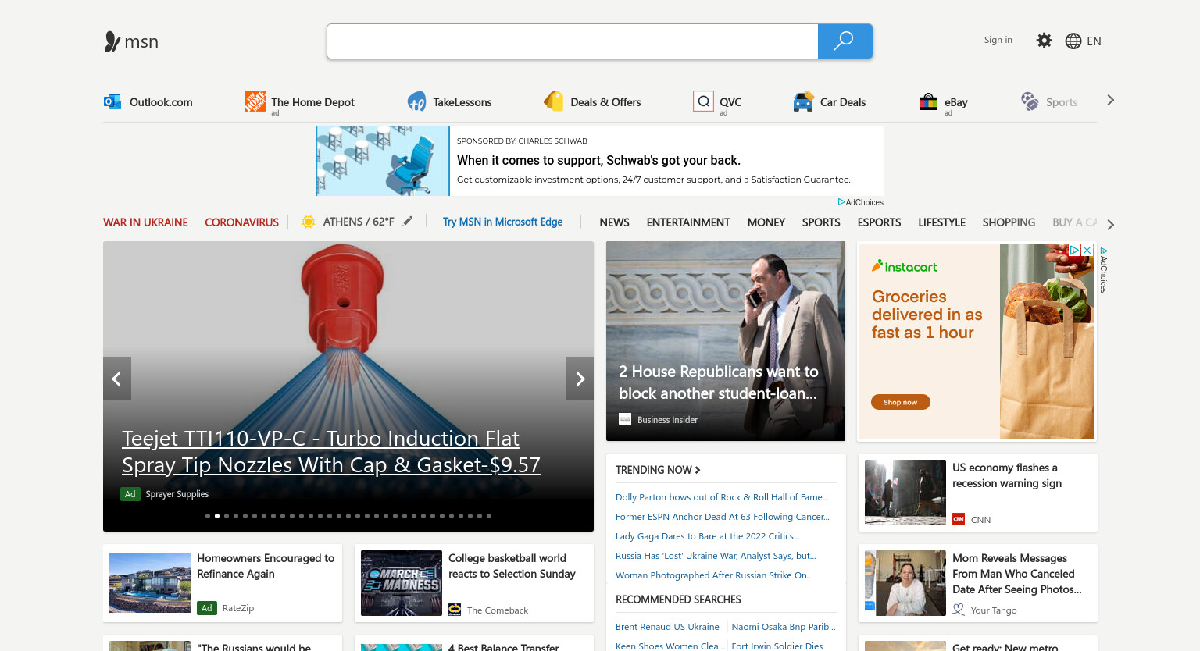This screenshot has height=651, width=1200.
Task: Open the ESPORTS tab
Action: pos(879,222)
